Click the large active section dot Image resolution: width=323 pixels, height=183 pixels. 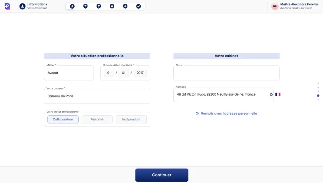318,96
